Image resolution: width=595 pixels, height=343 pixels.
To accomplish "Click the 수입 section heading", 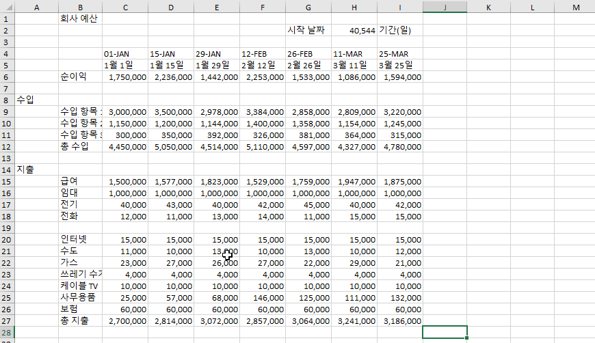I will point(36,100).
